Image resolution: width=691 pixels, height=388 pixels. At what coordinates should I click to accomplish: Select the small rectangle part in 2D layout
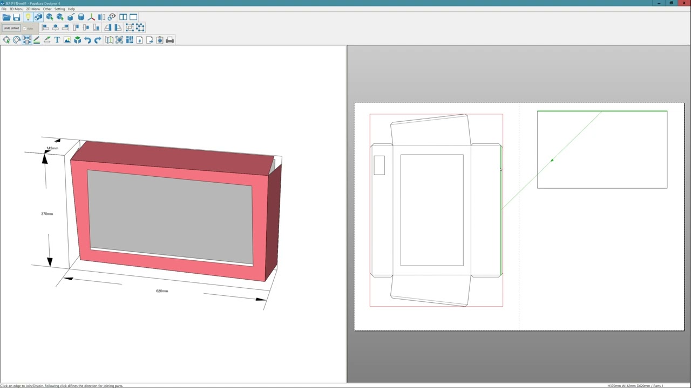pos(379,165)
